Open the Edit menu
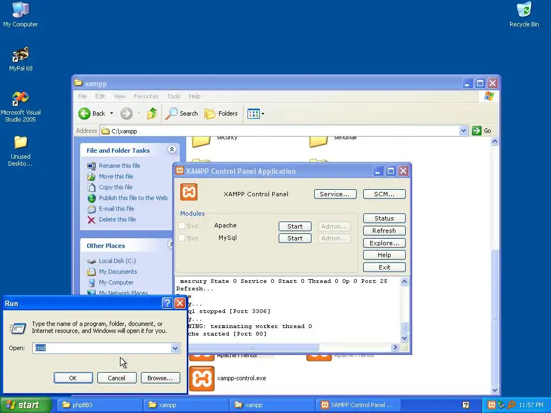Image resolution: width=551 pixels, height=413 pixels. [100, 96]
